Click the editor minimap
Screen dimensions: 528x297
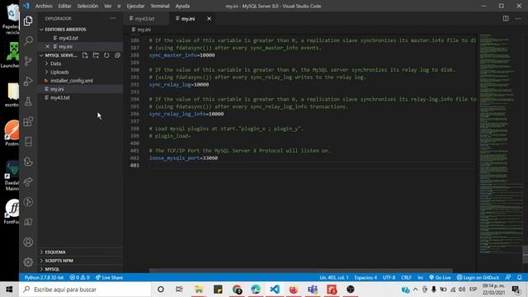[500, 143]
